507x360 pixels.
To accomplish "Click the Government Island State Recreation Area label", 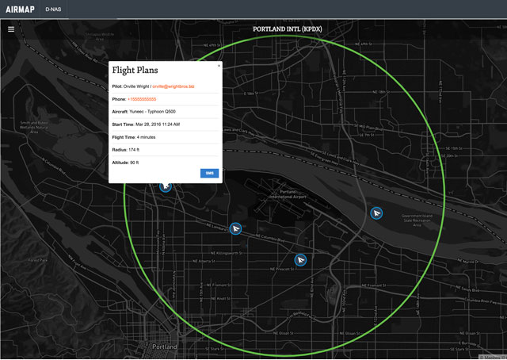I will coord(417,220).
